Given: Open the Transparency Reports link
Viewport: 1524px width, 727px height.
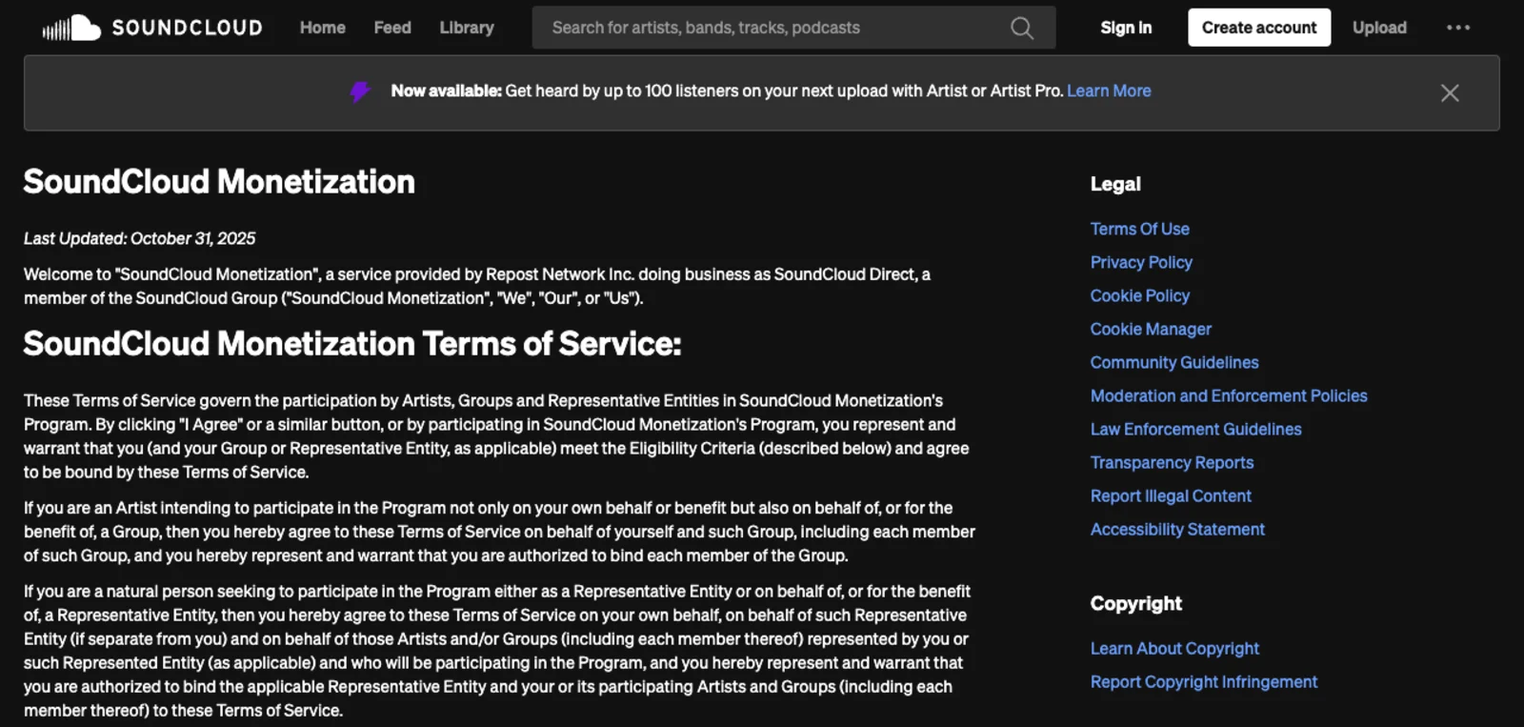Looking at the screenshot, I should 1172,462.
